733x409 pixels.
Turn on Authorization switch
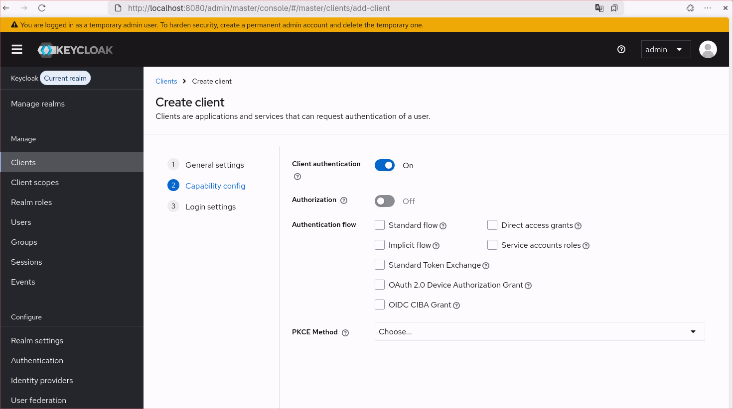(385, 201)
